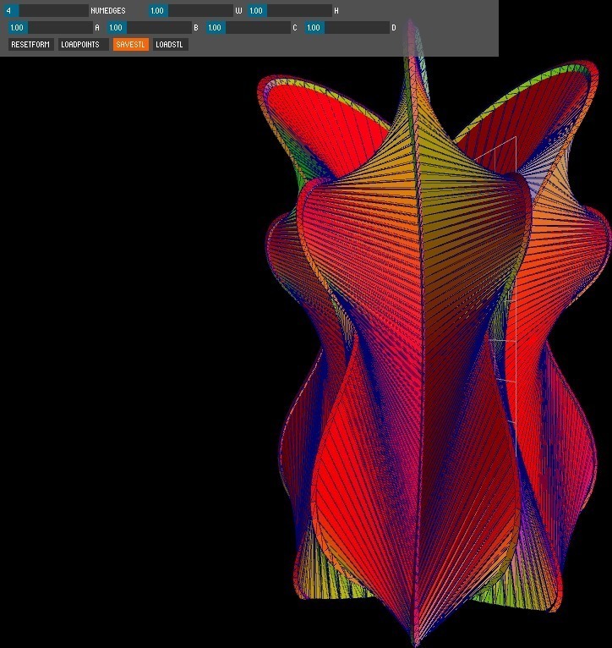The image size is (612, 648).
Task: Click the blue 1.00 handle of W slider
Action: point(158,11)
